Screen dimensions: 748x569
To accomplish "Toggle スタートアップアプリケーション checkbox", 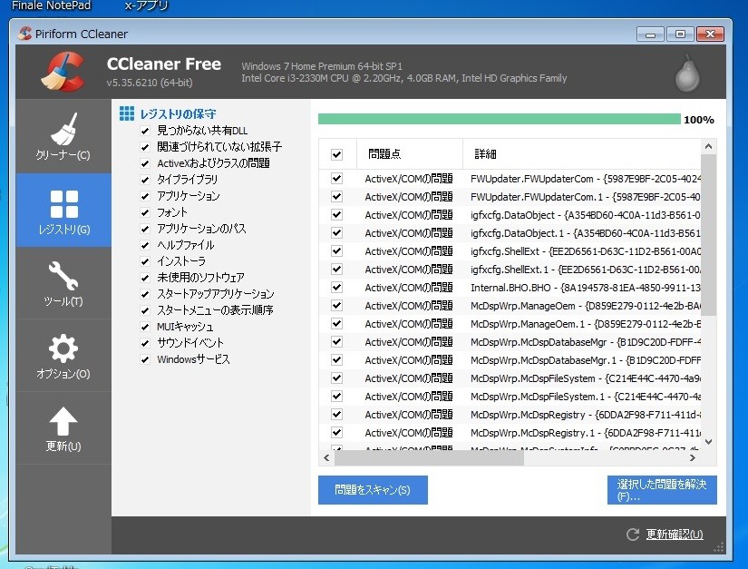I will click(145, 293).
